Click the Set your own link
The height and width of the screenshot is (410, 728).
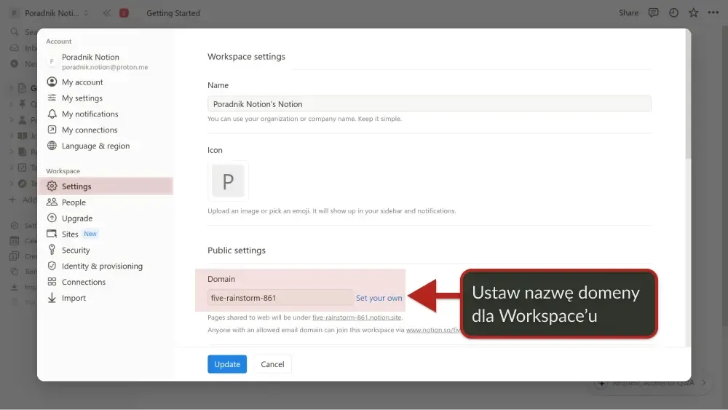click(379, 298)
